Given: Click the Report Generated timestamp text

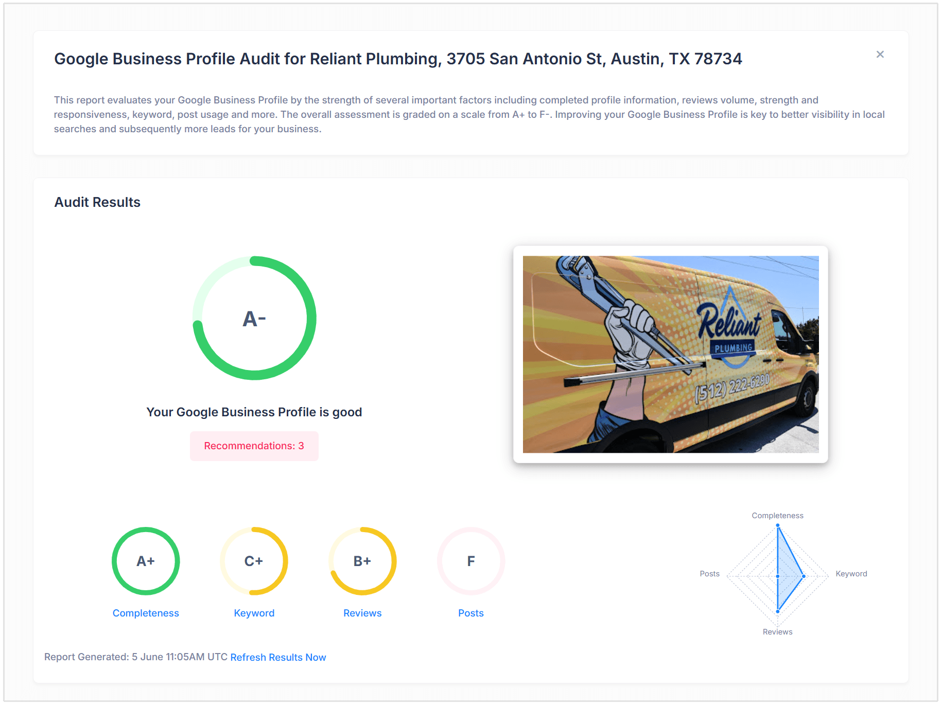Looking at the screenshot, I should (x=136, y=657).
